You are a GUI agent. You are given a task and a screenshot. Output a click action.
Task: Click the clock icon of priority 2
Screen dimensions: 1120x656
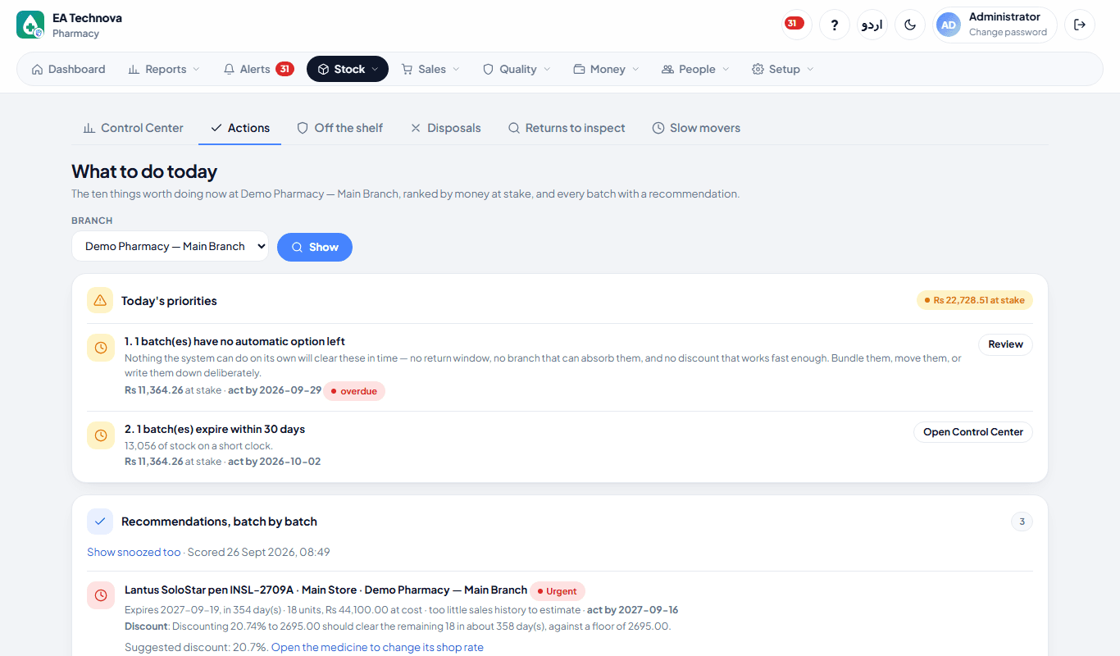coord(101,435)
